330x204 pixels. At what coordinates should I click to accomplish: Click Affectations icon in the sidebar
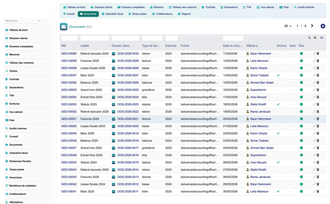7,202
